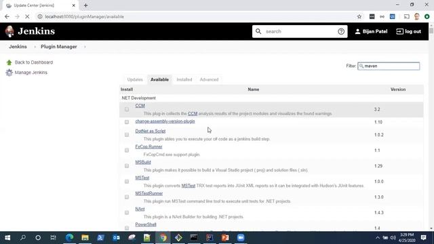Show hidden system tray icons chevron
This screenshot has height=244, width=434.
tap(377, 238)
